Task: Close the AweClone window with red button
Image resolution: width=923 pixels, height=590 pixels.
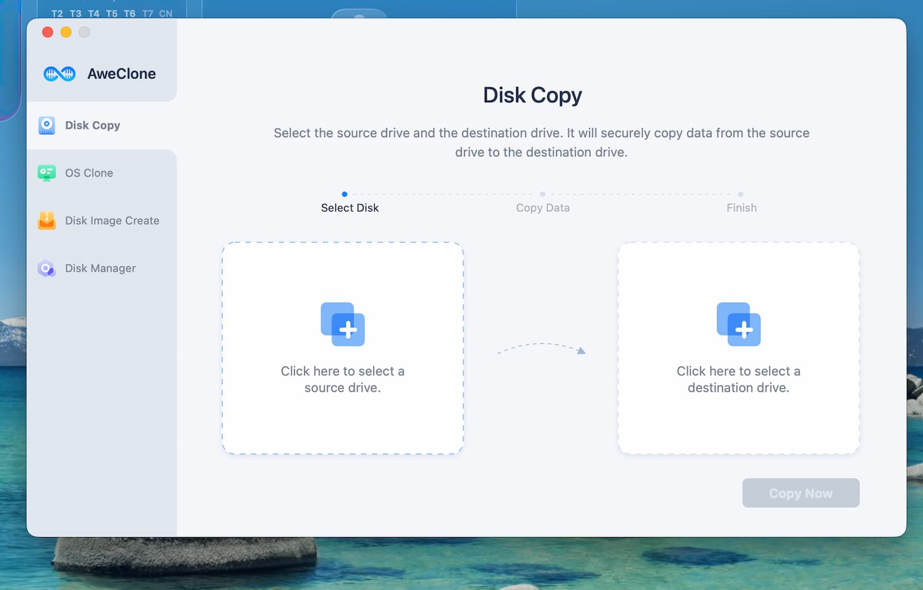Action: click(47, 32)
